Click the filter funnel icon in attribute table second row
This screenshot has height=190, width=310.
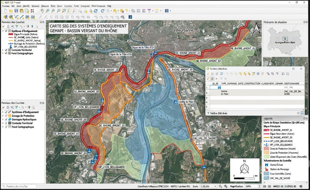coord(221,79)
